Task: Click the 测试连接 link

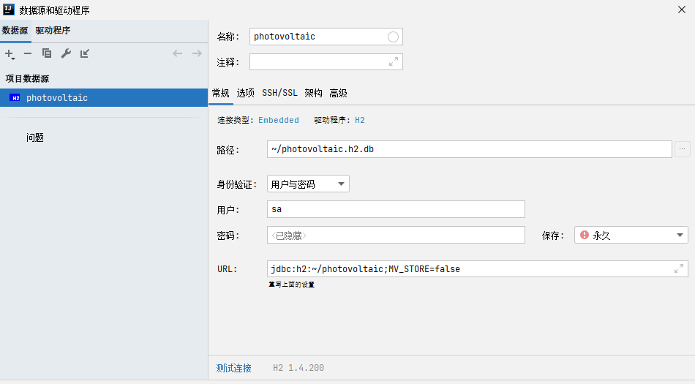Action: tap(233, 368)
